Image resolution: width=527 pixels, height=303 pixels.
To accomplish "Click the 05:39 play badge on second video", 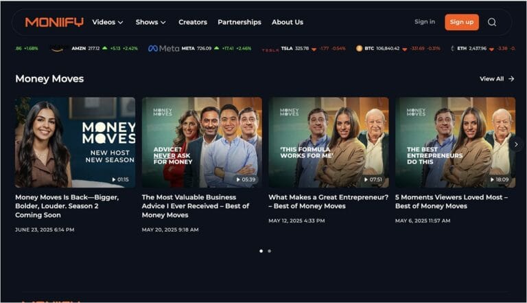I will point(246,179).
